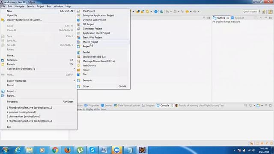274x154 pixels.
Task: Click the Export... icon in File menu
Action: 3,96
